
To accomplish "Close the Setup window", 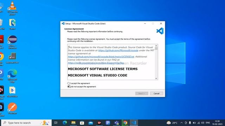I will coord(161,23).
